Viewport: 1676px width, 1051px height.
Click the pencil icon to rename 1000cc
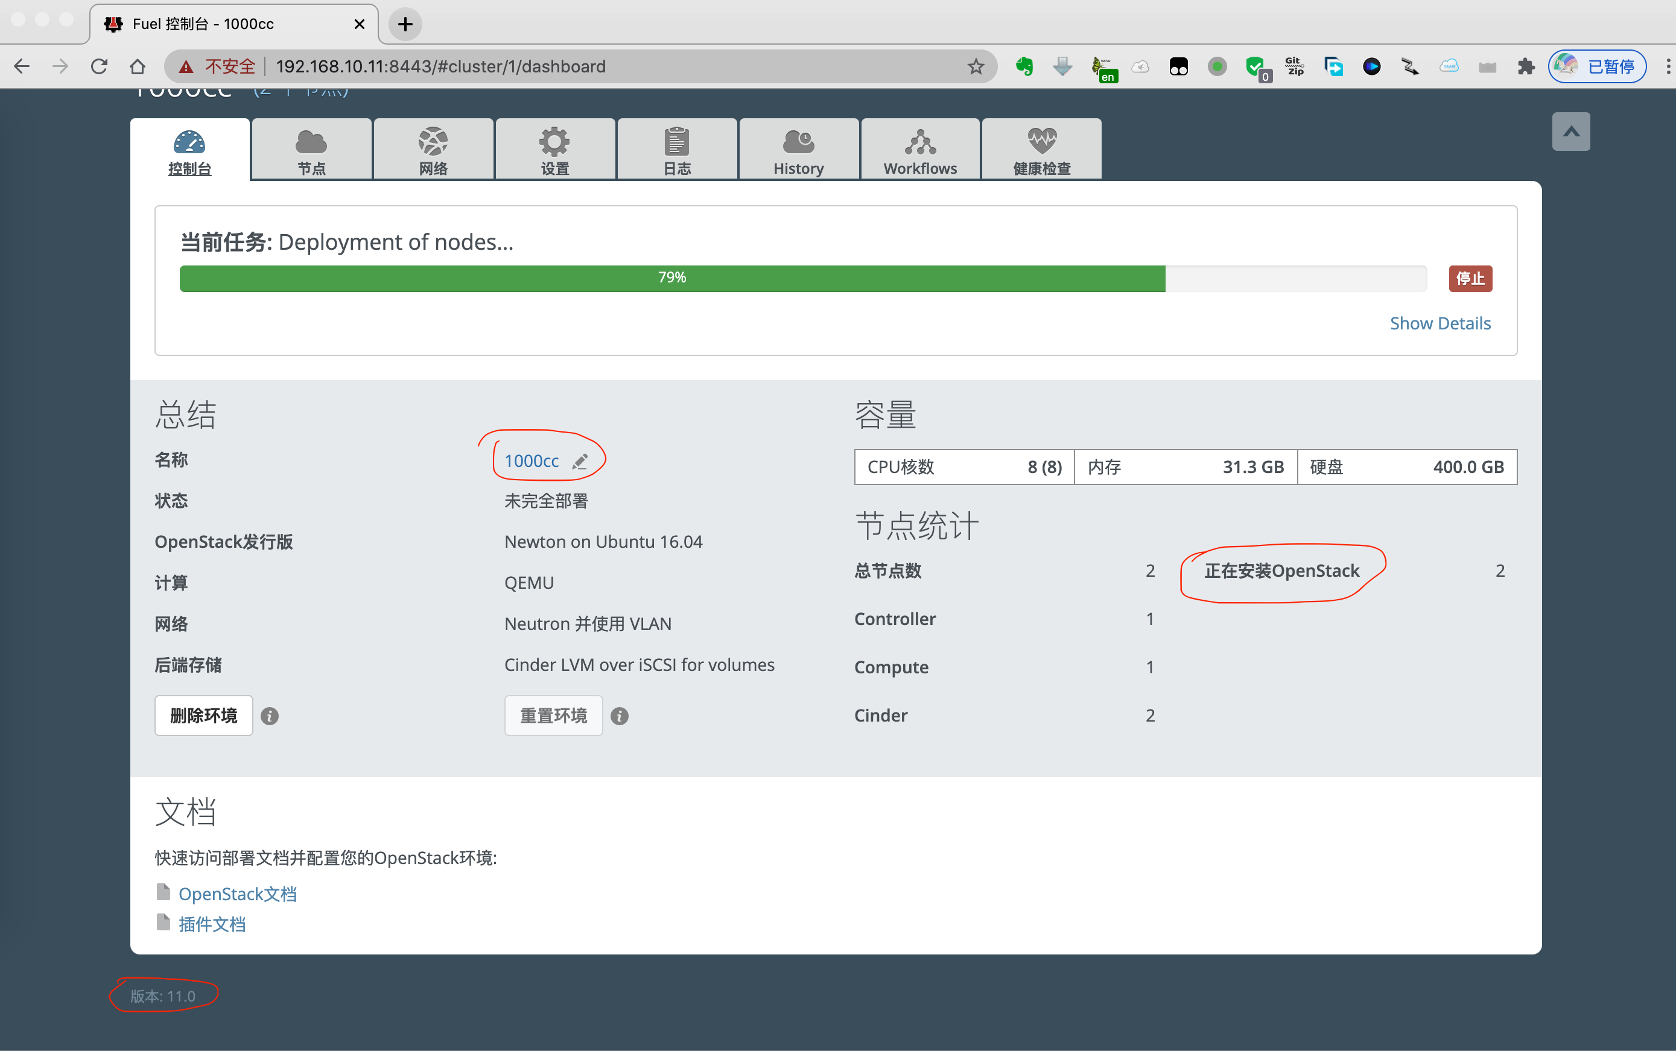pyautogui.click(x=580, y=462)
